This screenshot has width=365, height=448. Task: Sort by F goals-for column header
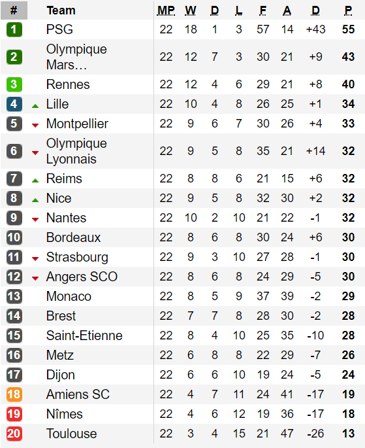pos(263,10)
